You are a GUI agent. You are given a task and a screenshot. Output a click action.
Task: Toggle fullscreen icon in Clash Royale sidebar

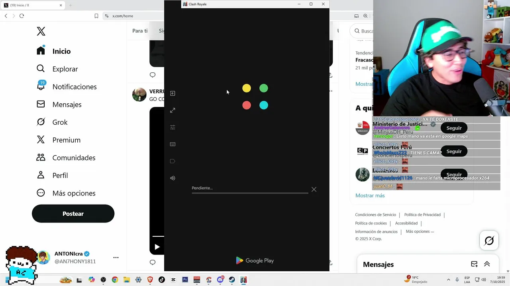173,110
